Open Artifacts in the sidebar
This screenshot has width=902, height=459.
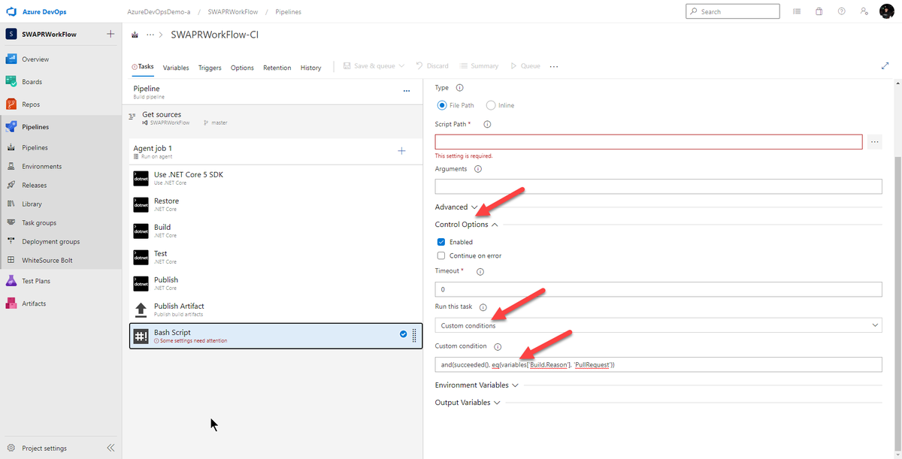click(34, 303)
